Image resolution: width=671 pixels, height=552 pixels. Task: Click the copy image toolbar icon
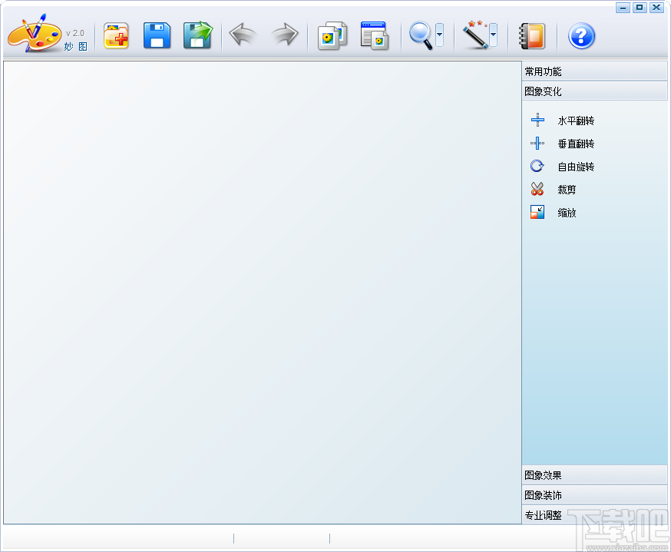(x=332, y=35)
